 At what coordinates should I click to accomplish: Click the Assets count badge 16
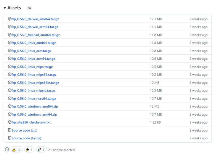click(x=29, y=8)
